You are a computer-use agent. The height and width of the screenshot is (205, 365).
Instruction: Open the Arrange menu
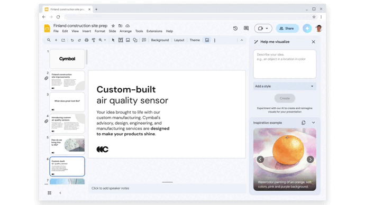(x=125, y=31)
